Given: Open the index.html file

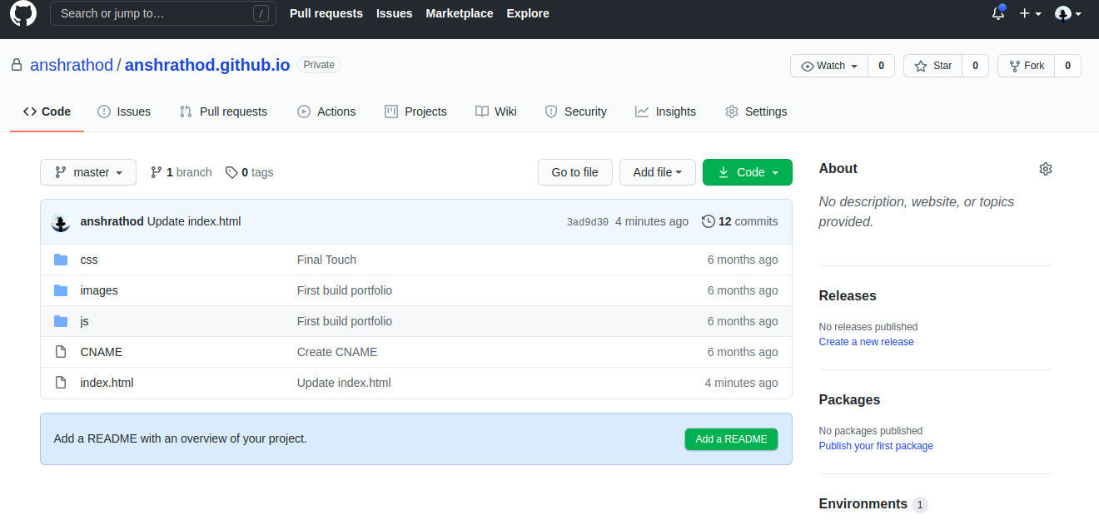Looking at the screenshot, I should coord(107,383).
